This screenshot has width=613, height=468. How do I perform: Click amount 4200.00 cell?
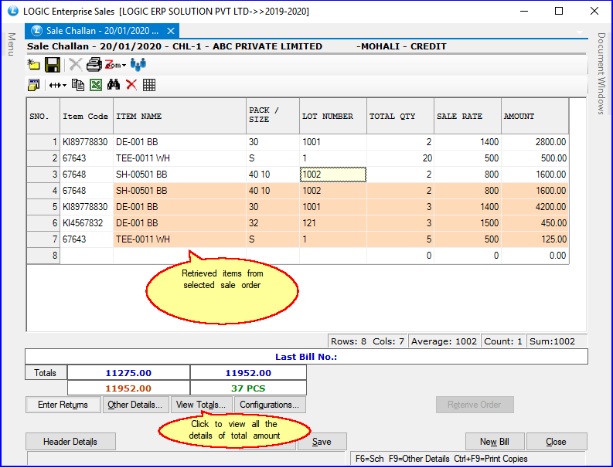[x=535, y=207]
